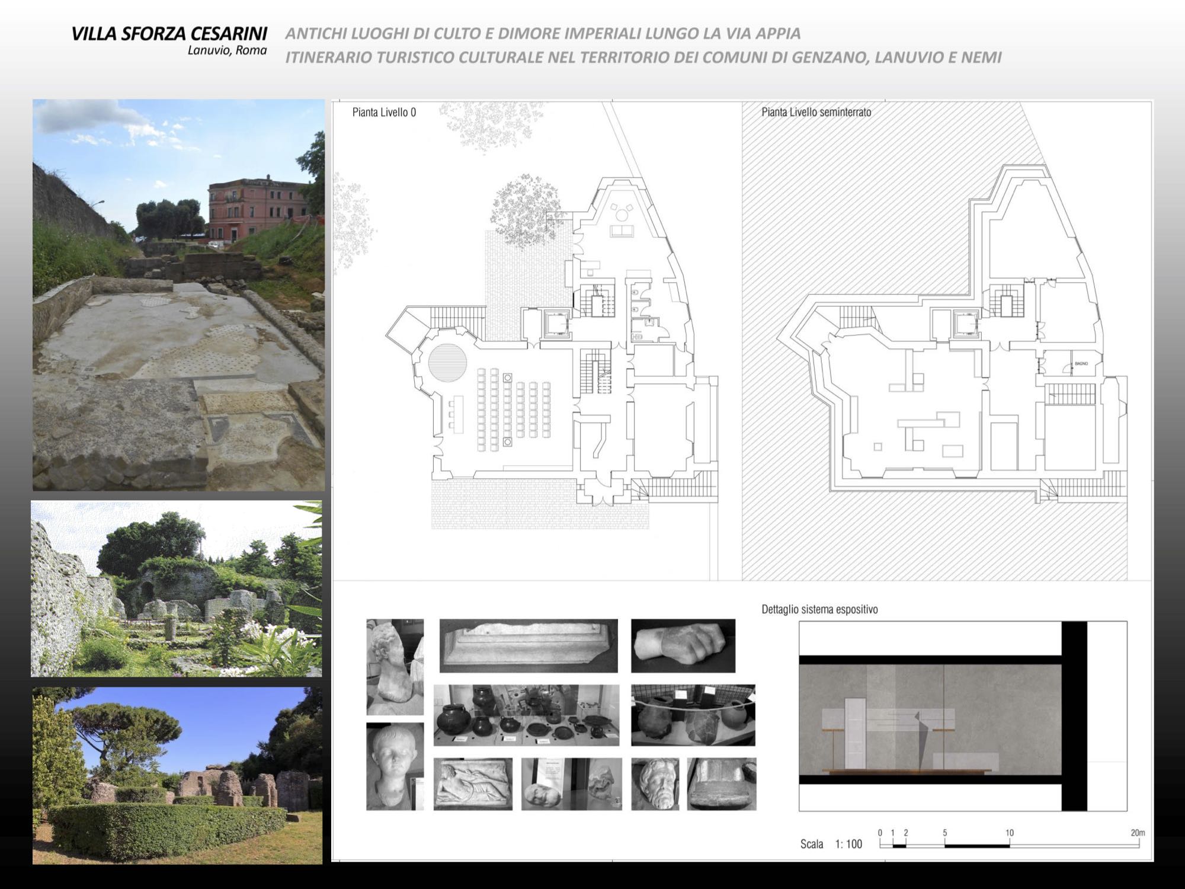The width and height of the screenshot is (1185, 889).
Task: Select the reclining figure relief photo
Action: pyautogui.click(x=472, y=784)
